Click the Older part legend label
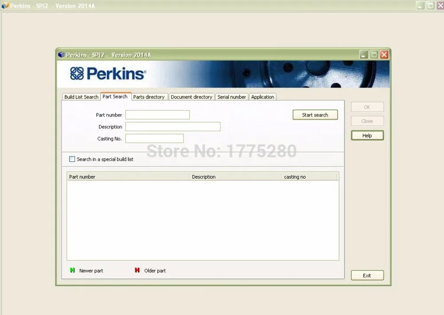 (155, 271)
